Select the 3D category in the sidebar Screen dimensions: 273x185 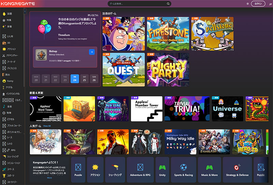coord(6,43)
